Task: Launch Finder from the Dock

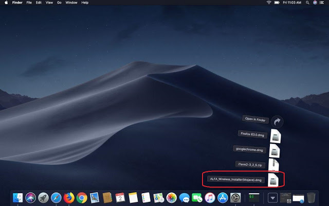Action: tap(18, 198)
